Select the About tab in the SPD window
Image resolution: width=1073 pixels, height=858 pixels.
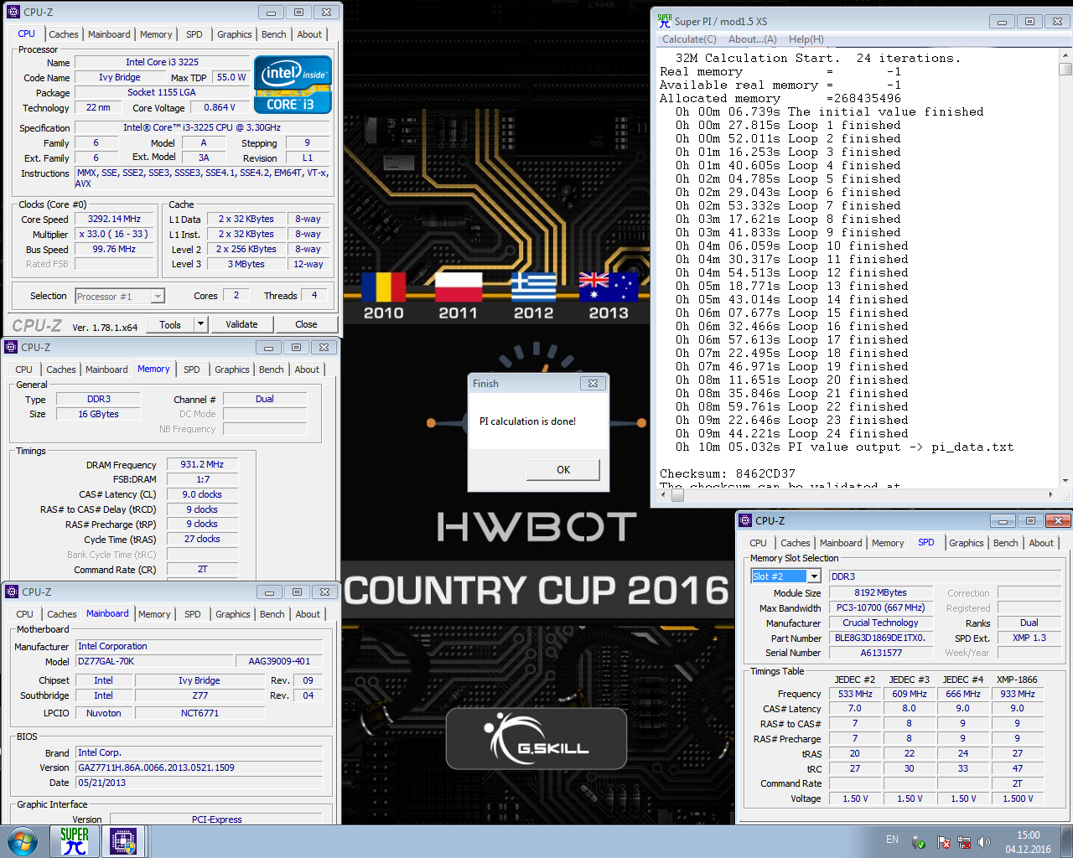point(1041,543)
